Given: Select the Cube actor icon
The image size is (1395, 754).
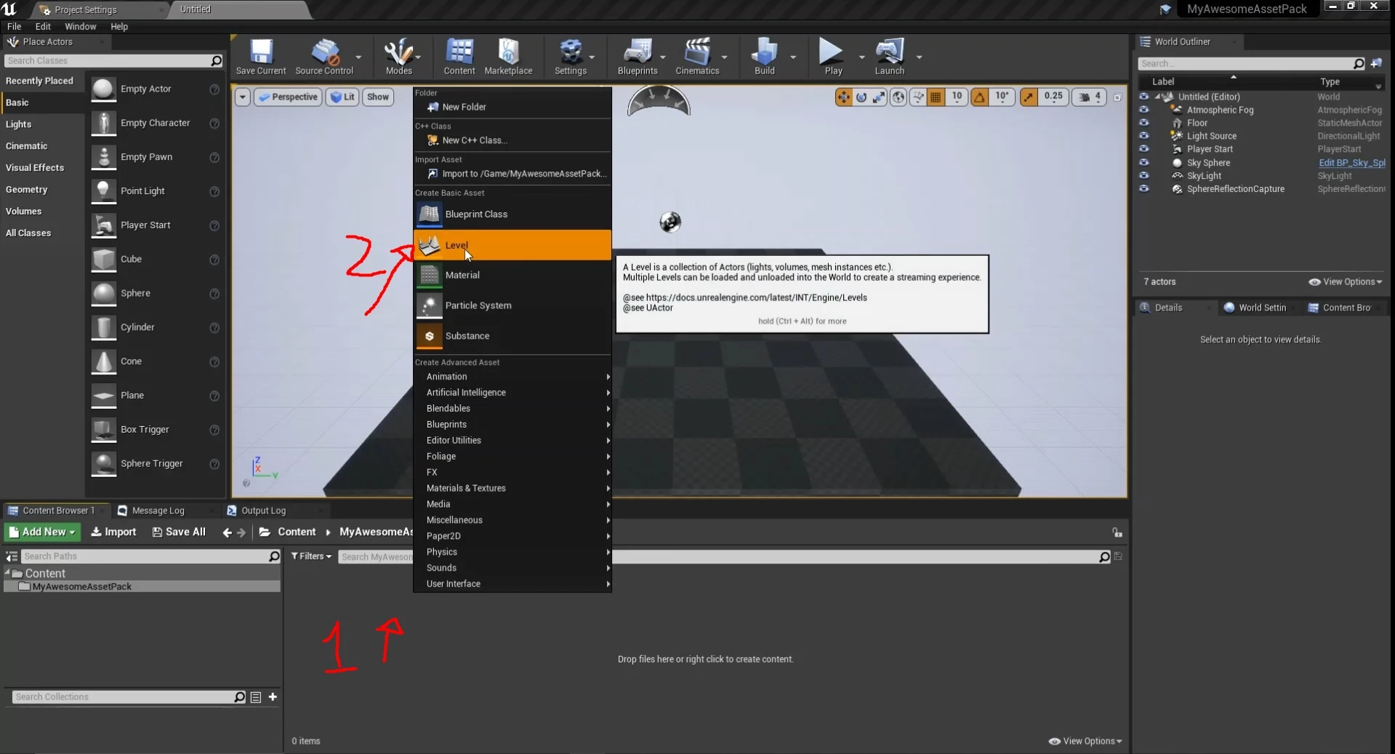Looking at the screenshot, I should 103,260.
